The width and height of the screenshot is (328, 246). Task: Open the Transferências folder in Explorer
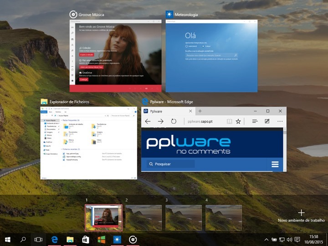point(99,126)
